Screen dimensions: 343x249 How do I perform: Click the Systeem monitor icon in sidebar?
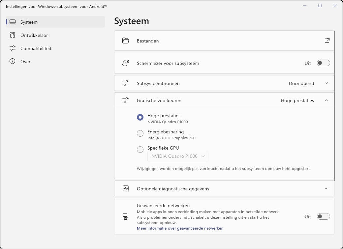coord(13,22)
